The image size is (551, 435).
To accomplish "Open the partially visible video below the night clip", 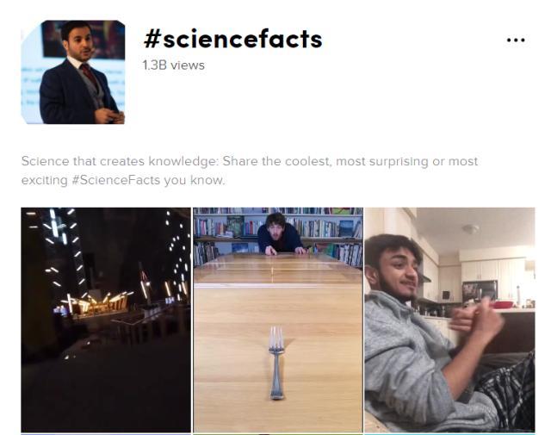I will point(106,434).
